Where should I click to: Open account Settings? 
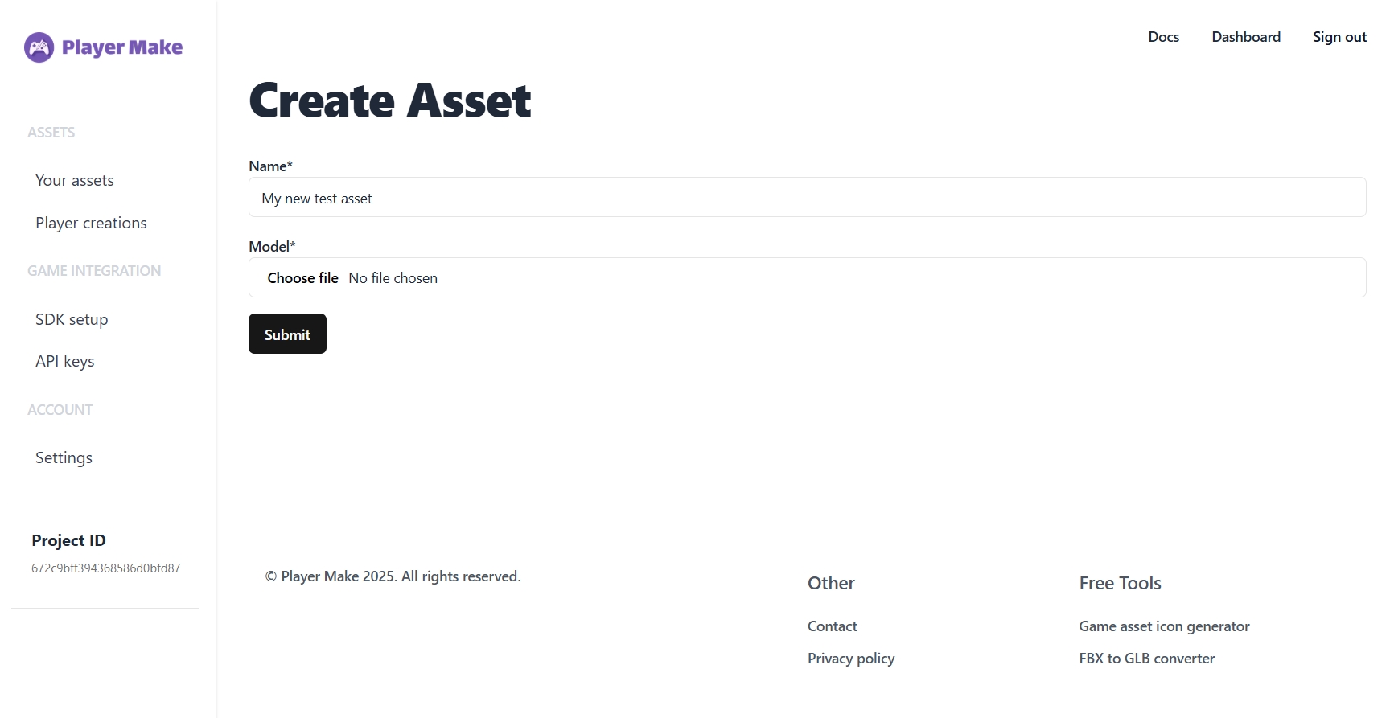[64, 458]
